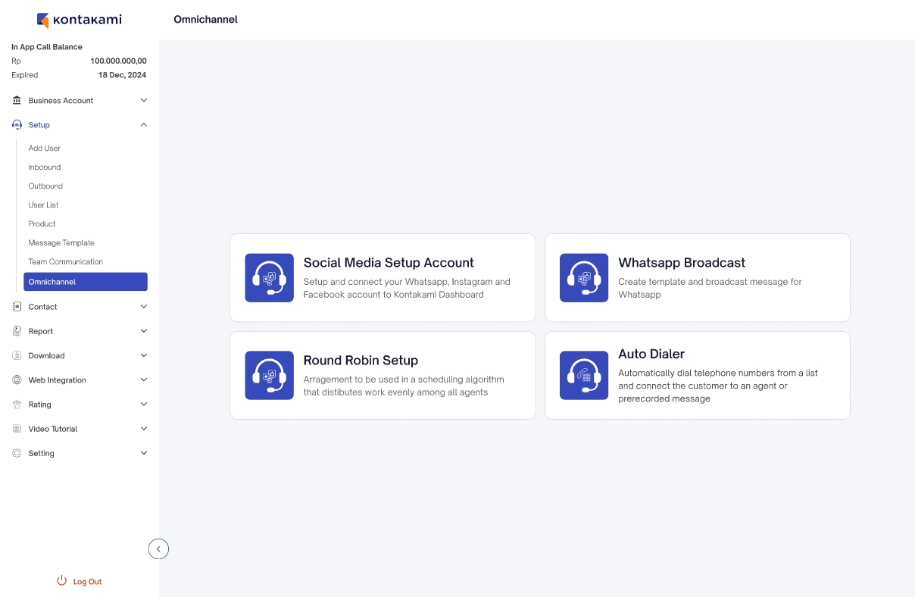Click the Log Out text link
Screen dimensions: 915x597
87,582
